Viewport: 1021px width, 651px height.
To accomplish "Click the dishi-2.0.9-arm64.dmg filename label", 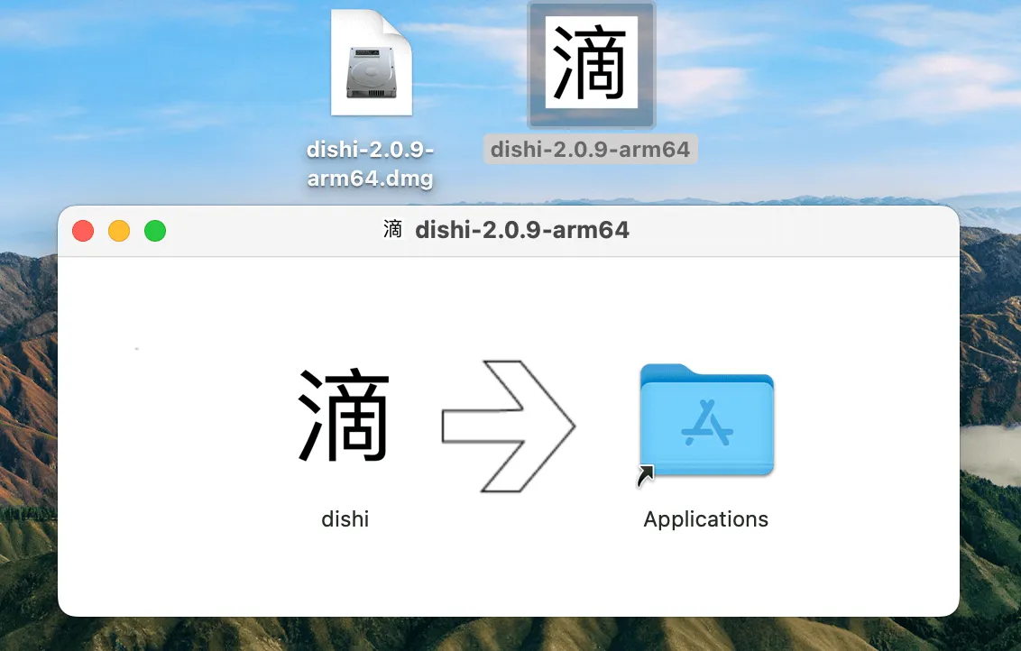I will pyautogui.click(x=371, y=163).
